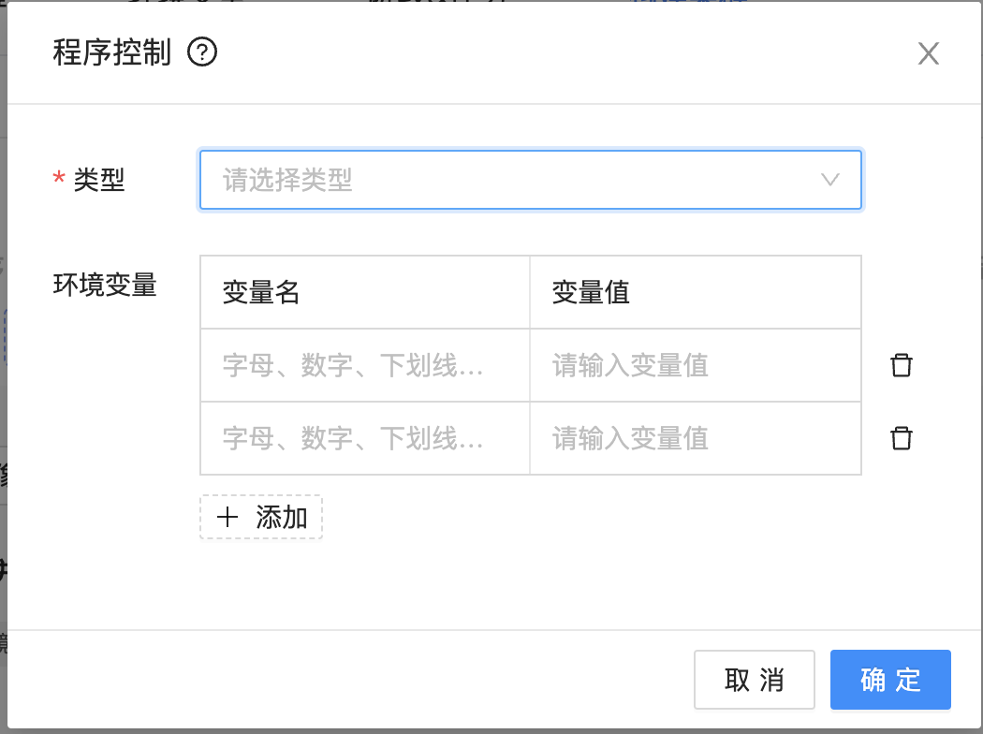The height and width of the screenshot is (734, 983).
Task: Confirm the dialog with 确定
Action: pyautogui.click(x=890, y=680)
